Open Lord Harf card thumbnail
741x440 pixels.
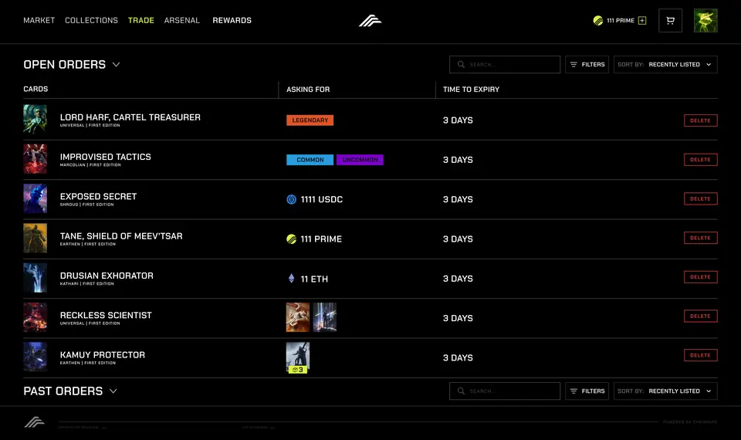coord(36,120)
